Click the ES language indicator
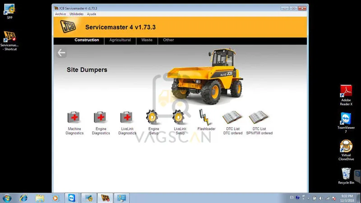 (x=292, y=198)
